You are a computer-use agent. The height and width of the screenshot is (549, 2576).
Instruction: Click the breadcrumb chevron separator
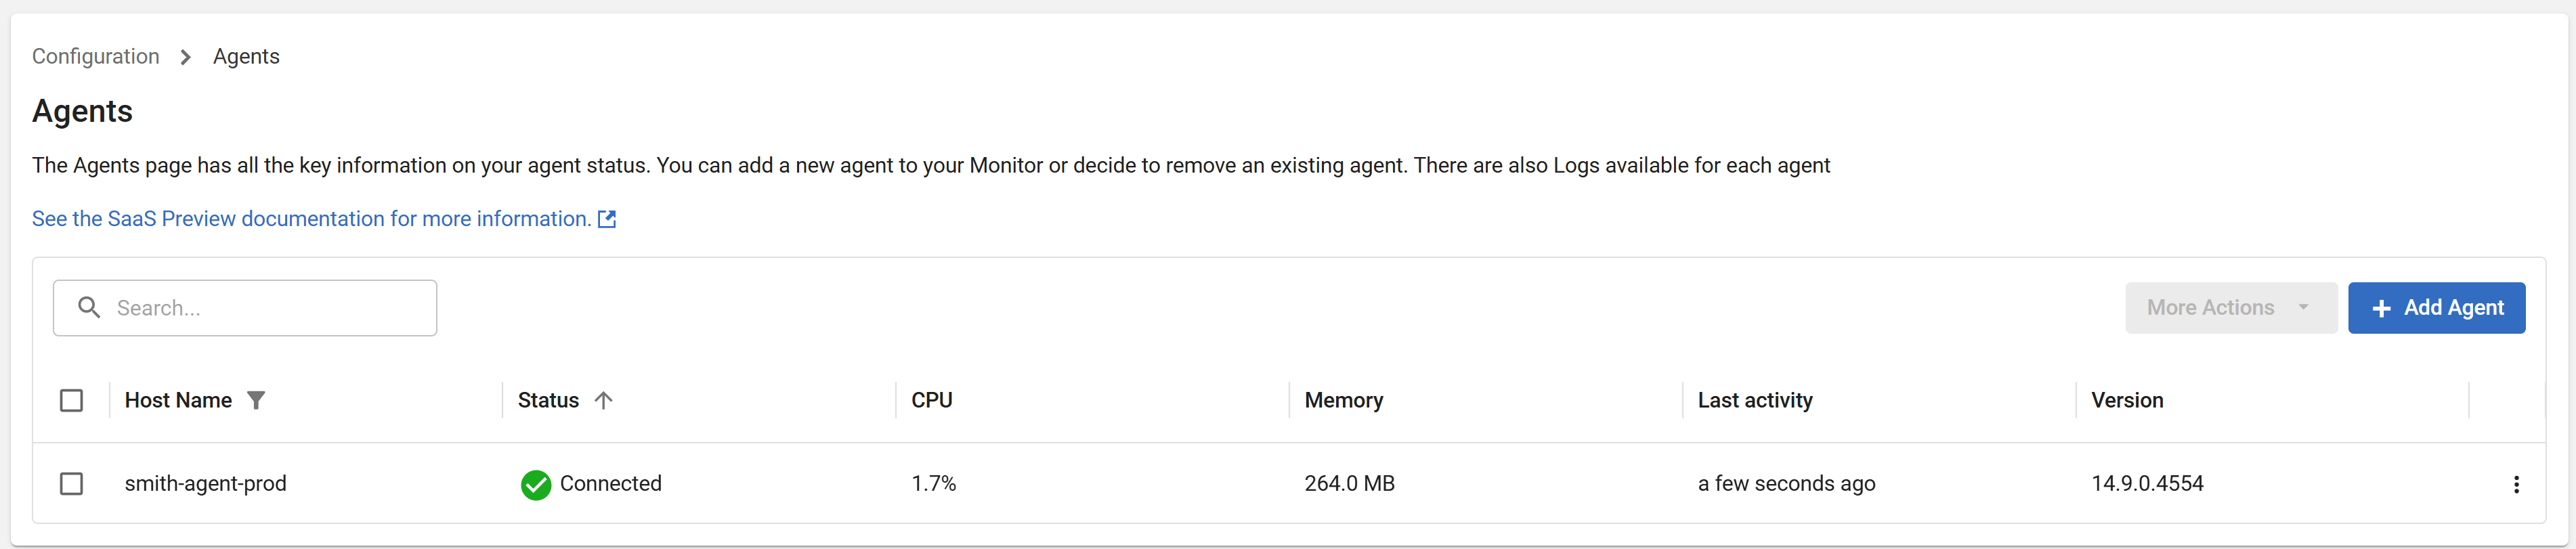coord(186,57)
